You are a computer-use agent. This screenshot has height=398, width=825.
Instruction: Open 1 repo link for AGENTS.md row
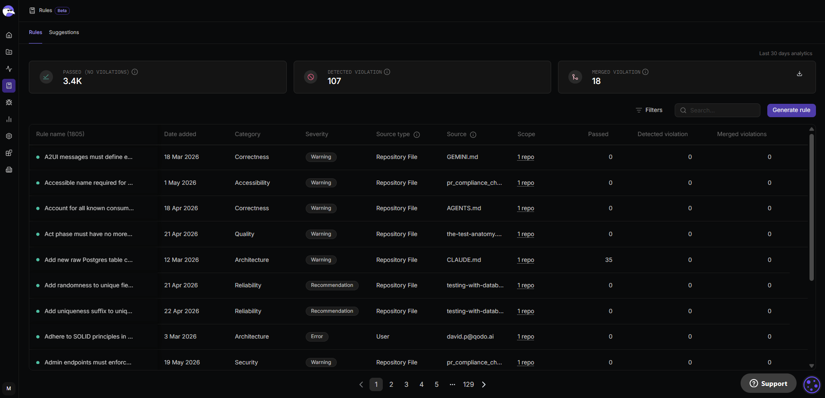(526, 208)
